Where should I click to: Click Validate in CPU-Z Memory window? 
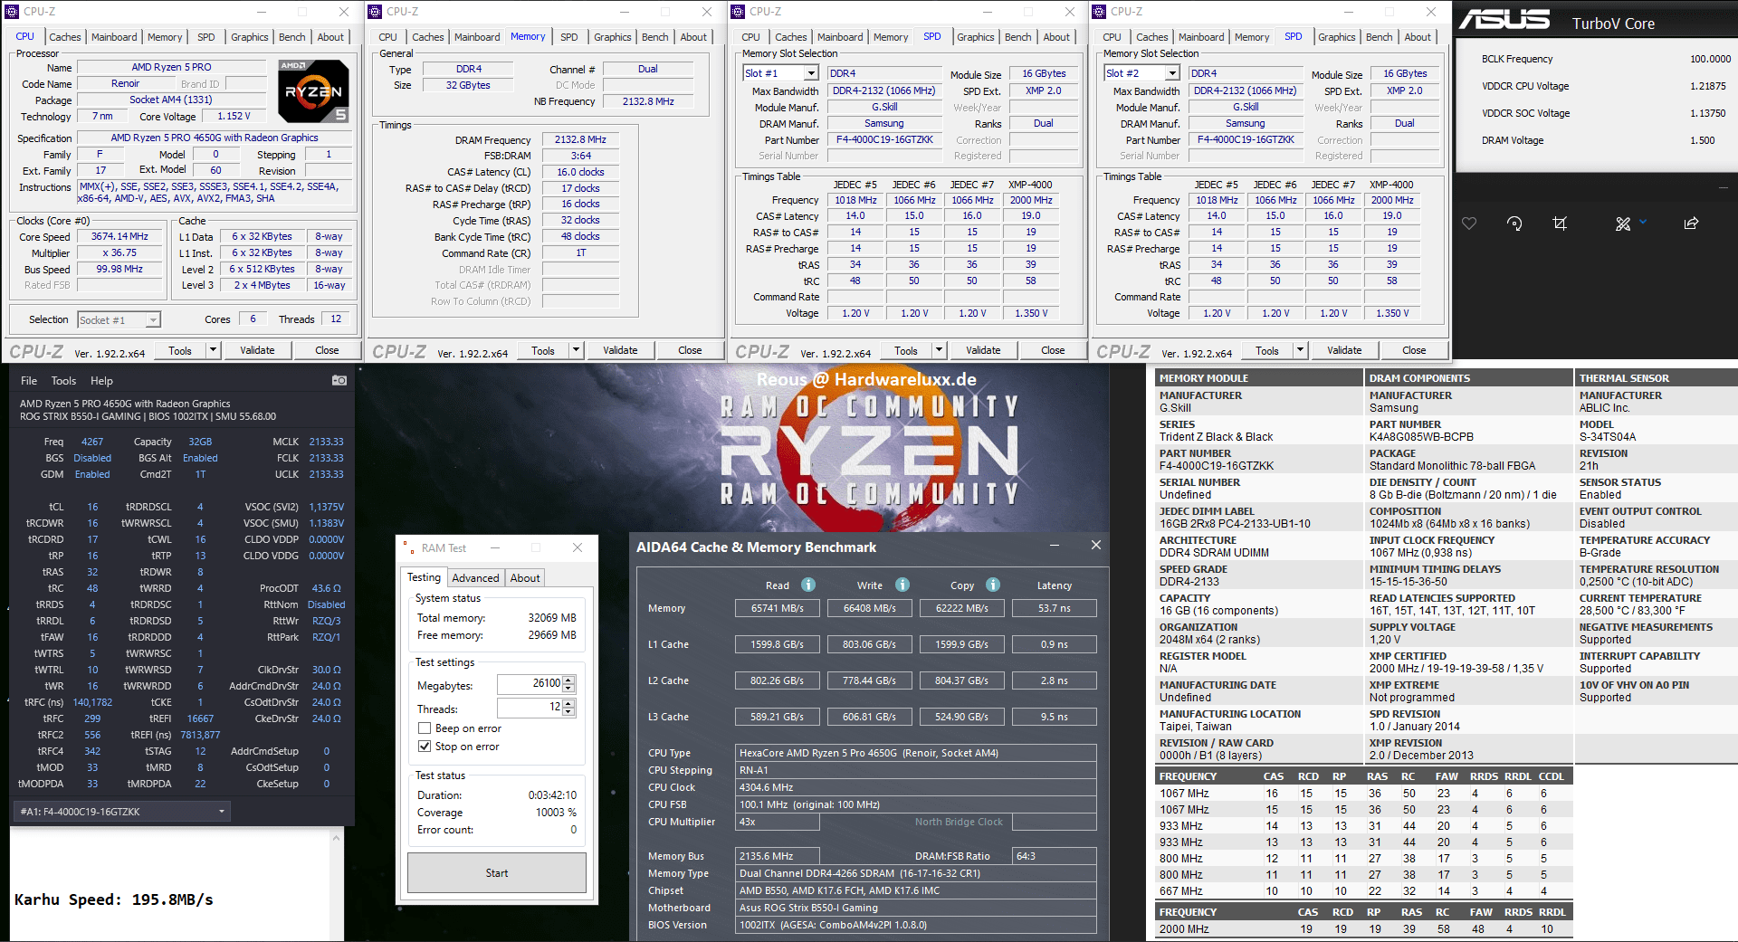620,350
